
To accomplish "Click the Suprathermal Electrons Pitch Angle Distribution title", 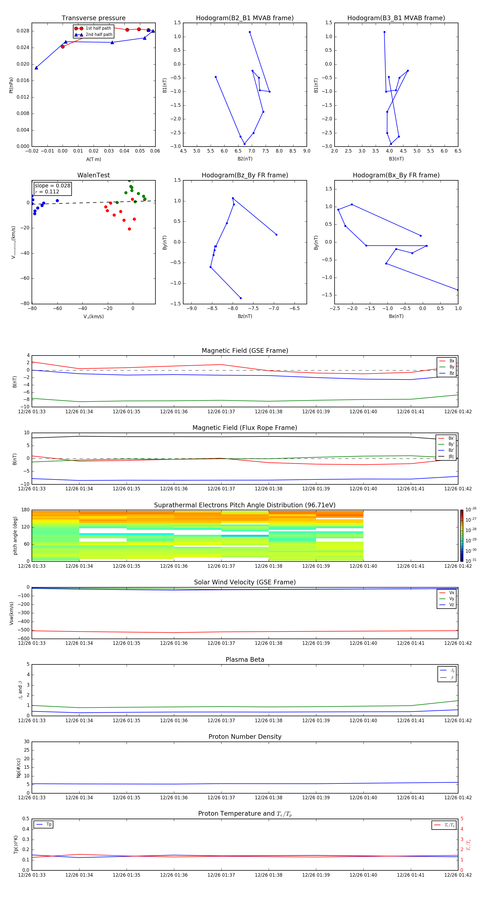I will point(245,505).
